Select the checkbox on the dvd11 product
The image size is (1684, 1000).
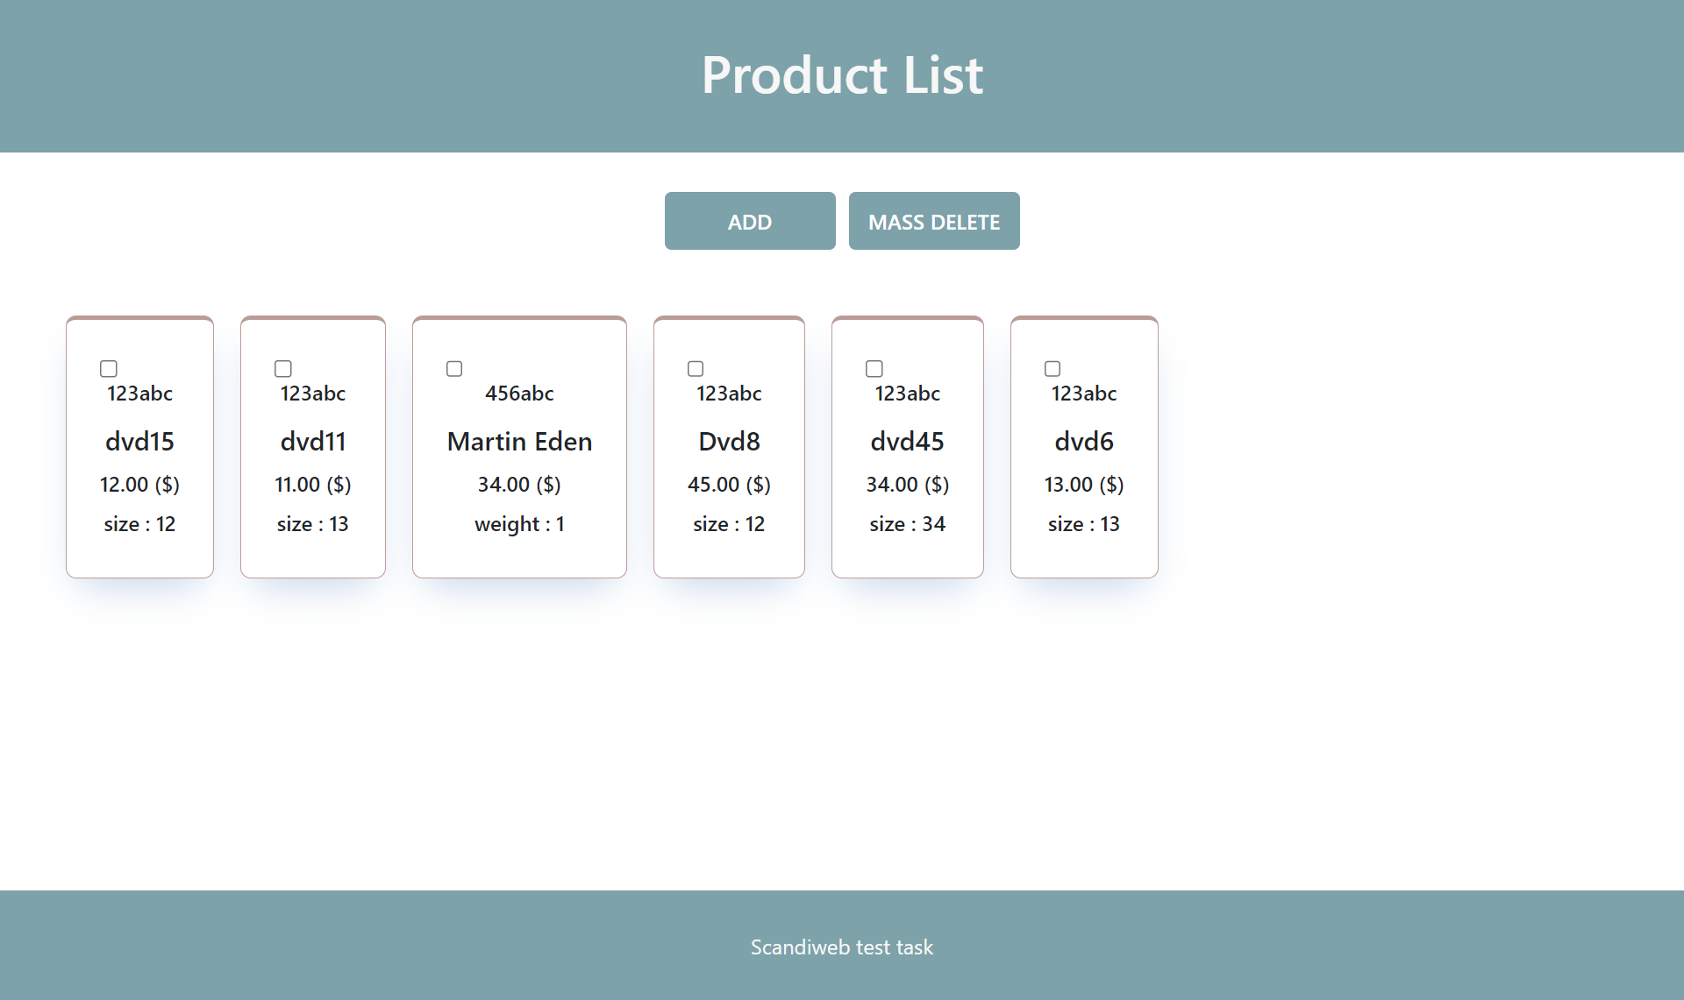pyautogui.click(x=282, y=368)
